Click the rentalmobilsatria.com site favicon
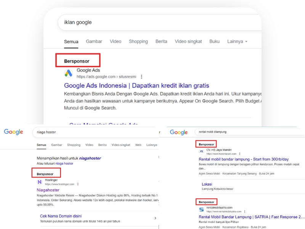305x229 pixels. tap(201, 210)
